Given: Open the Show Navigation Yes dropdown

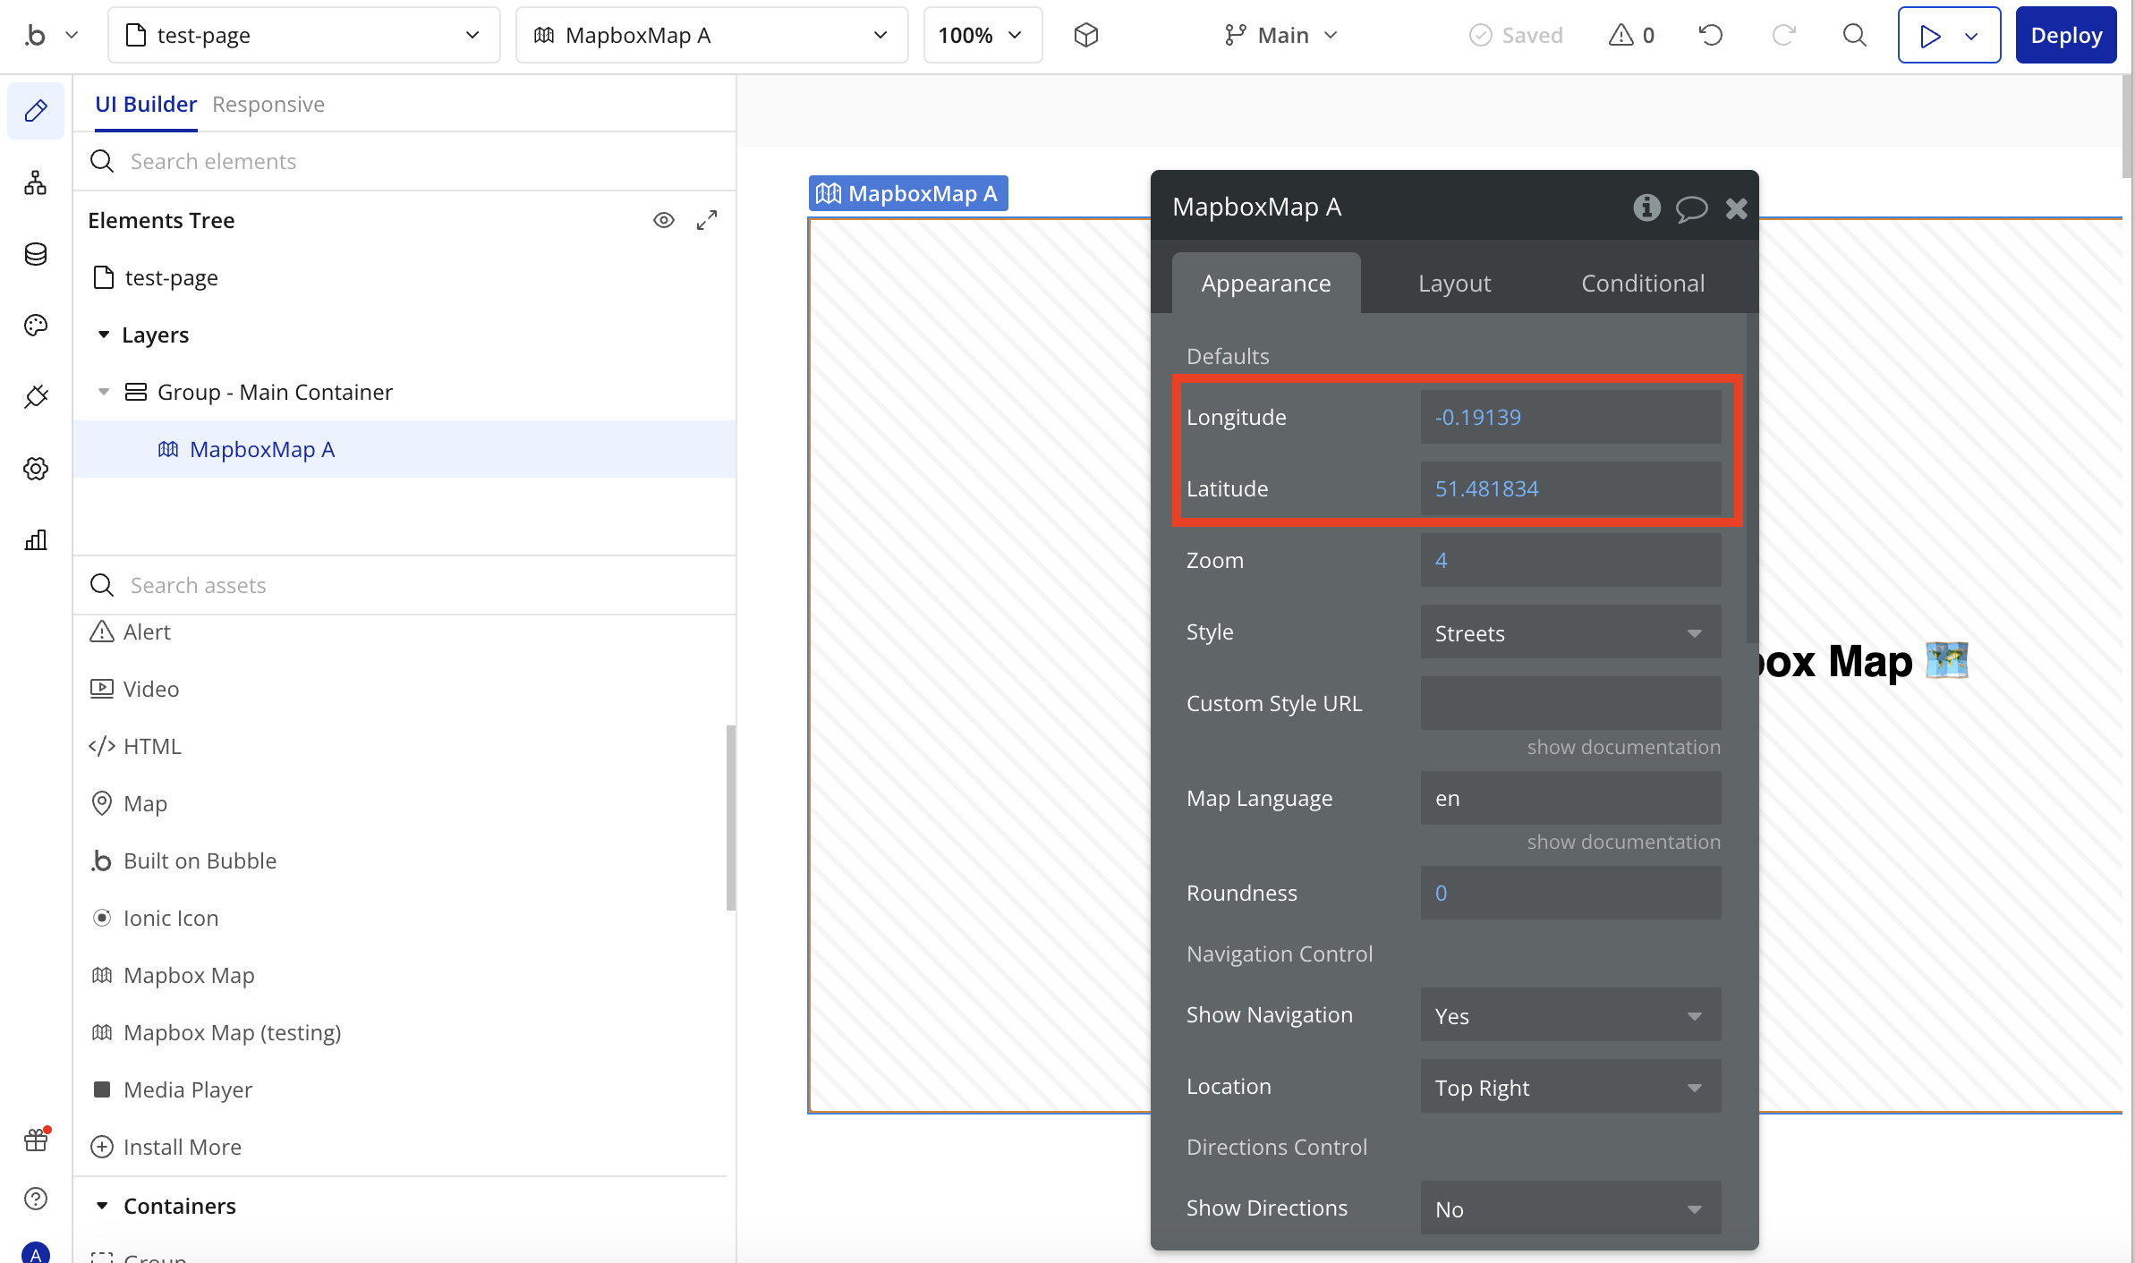Looking at the screenshot, I should point(1569,1016).
